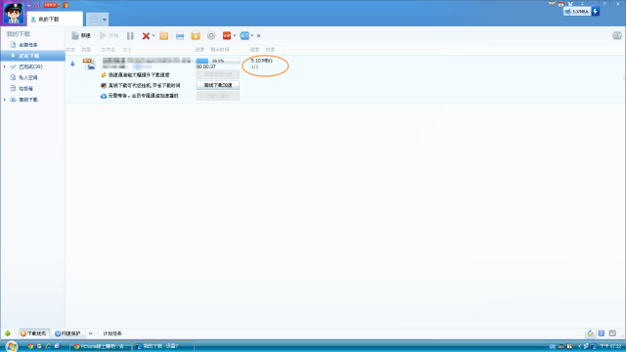Pause the downloading task
Image resolution: width=626 pixels, height=352 pixels.
coord(130,35)
